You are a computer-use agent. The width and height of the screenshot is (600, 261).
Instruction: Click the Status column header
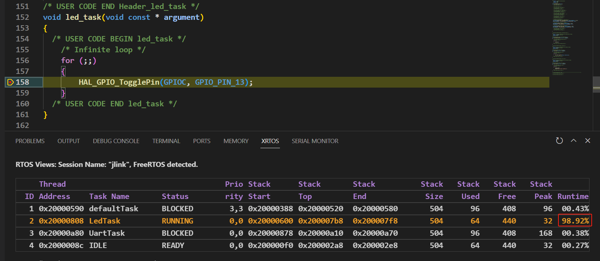tap(175, 196)
